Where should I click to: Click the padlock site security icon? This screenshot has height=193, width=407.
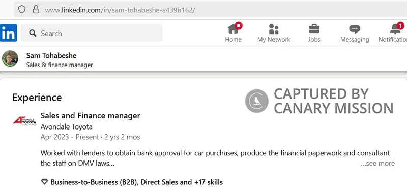[x=36, y=10]
